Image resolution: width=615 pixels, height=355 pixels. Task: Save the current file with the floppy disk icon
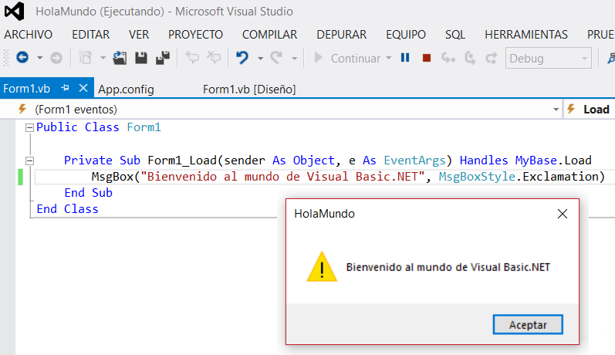tap(141, 58)
